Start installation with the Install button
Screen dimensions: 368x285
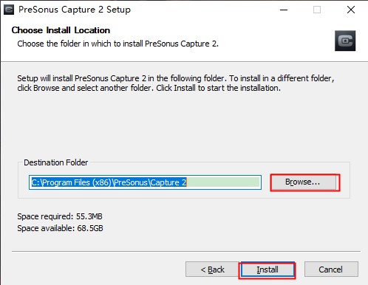[268, 269]
